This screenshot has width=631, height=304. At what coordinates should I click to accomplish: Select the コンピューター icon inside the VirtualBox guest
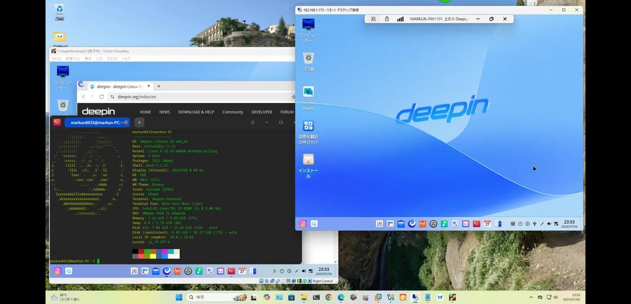(63, 77)
